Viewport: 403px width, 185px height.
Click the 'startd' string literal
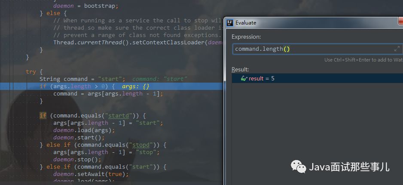pos(118,116)
